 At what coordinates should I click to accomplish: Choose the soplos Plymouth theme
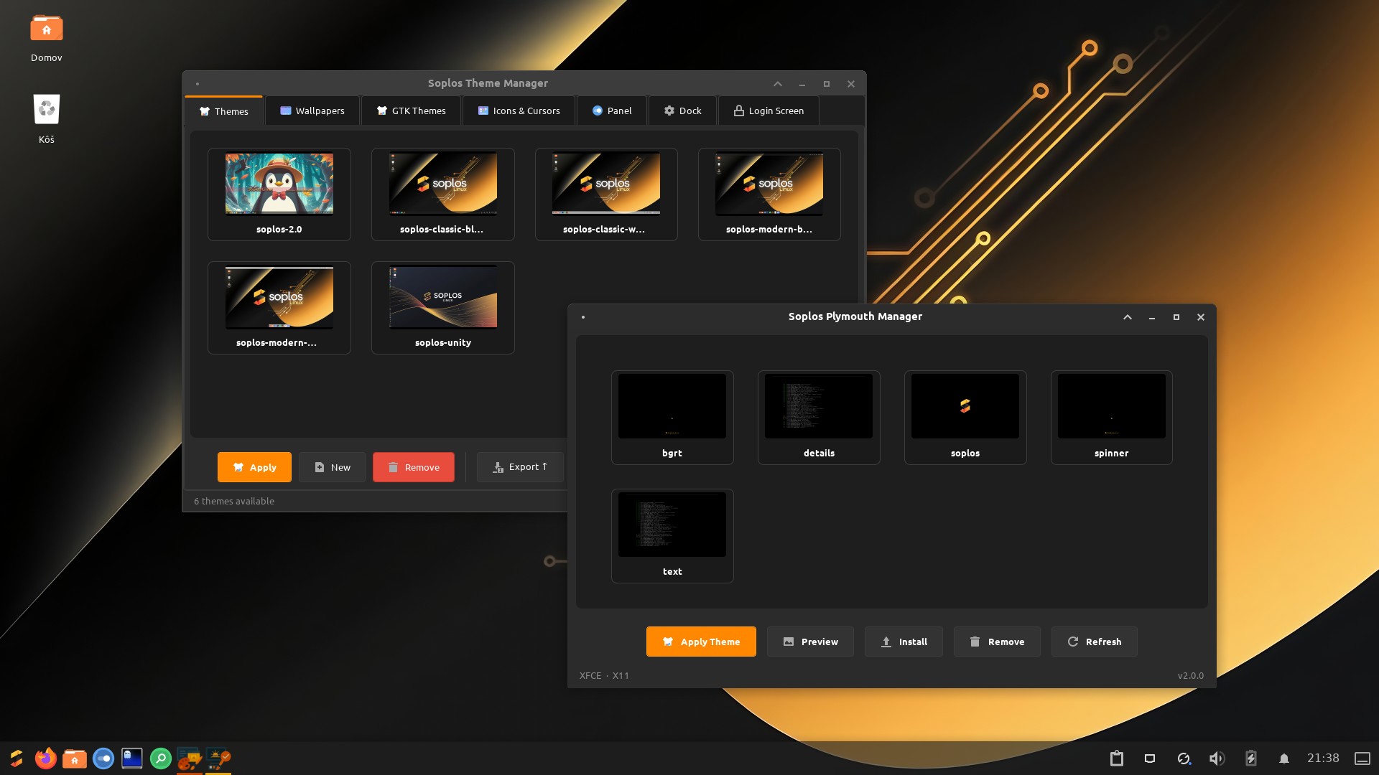[965, 418]
